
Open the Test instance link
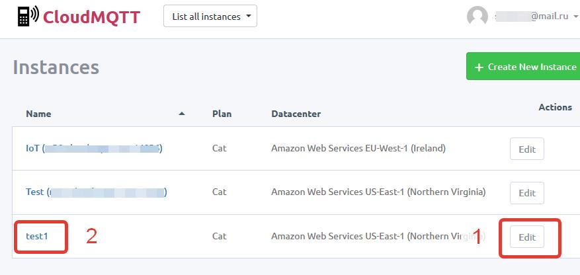[x=34, y=192]
